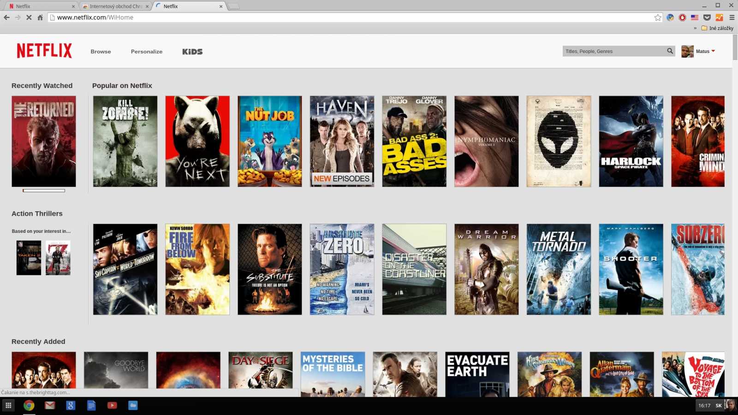Click the address bar URL
This screenshot has height=415, width=738.
point(95,18)
